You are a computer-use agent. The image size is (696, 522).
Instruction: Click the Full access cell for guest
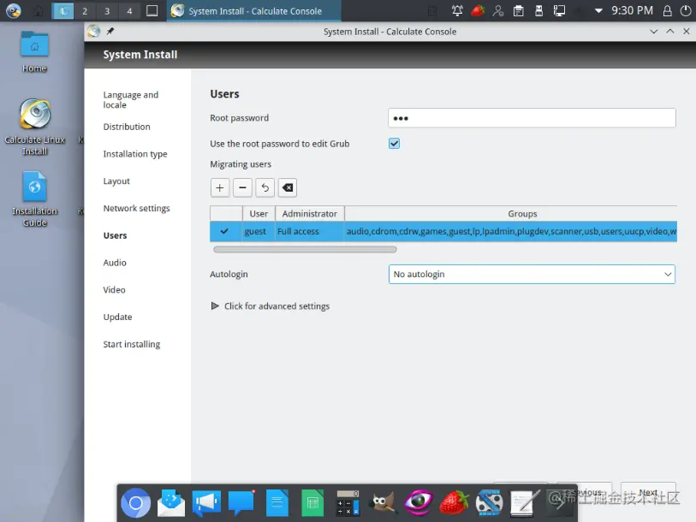309,231
